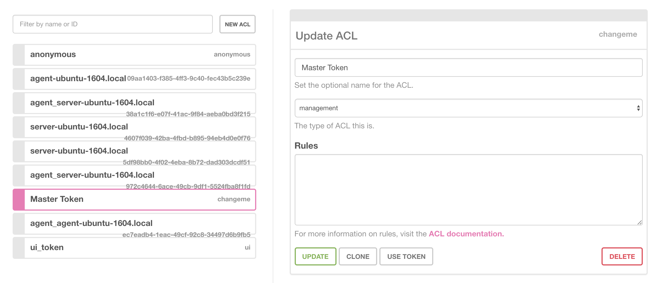662x283 pixels.
Task: Click the NEW ACL button
Action: [237, 24]
